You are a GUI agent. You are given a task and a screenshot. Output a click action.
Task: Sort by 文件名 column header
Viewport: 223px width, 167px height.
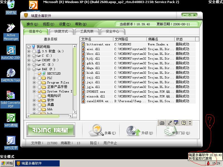click(x=97, y=39)
